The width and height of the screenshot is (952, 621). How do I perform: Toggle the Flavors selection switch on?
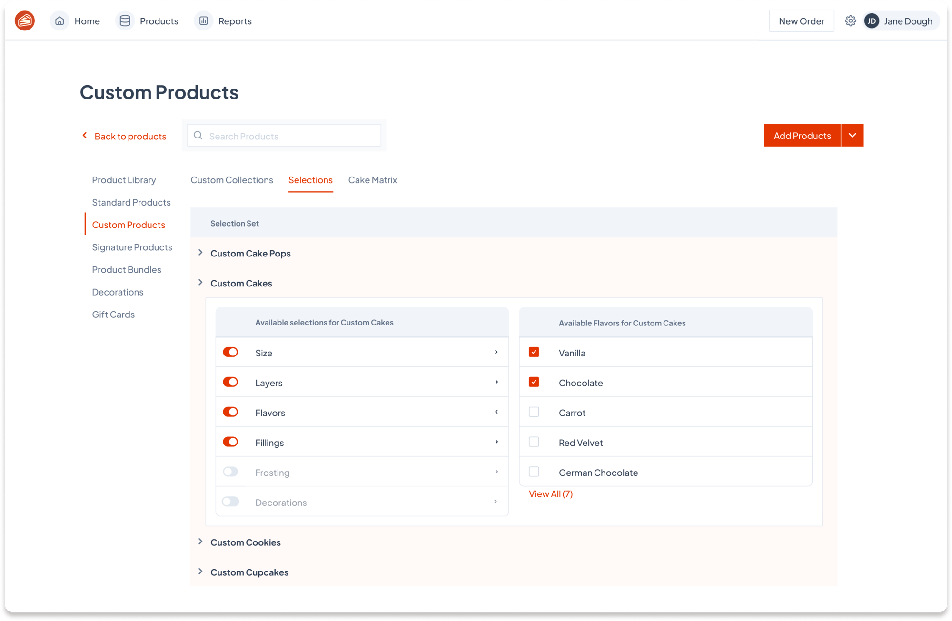point(230,412)
